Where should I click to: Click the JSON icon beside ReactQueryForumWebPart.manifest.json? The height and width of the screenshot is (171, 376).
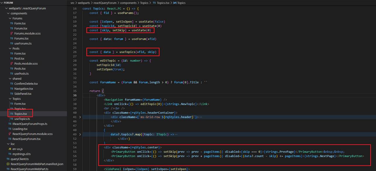point(8,164)
